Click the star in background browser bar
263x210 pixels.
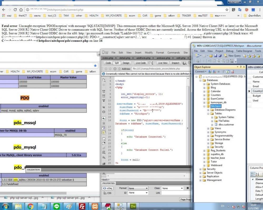tap(95, 66)
